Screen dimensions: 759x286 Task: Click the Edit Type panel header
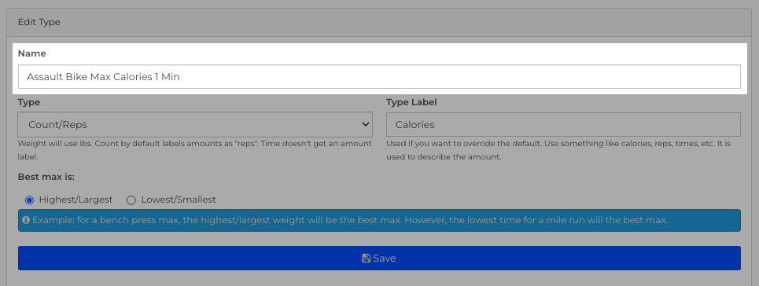point(379,22)
